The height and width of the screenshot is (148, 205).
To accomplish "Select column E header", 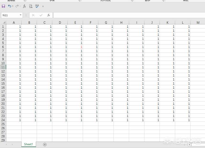I will point(75,22).
